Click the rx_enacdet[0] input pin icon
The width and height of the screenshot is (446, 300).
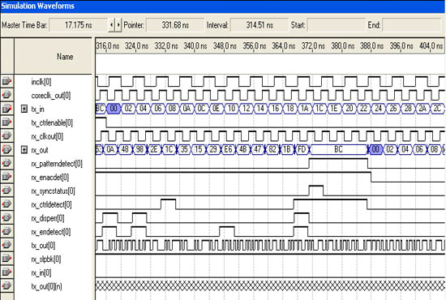click(x=6, y=177)
